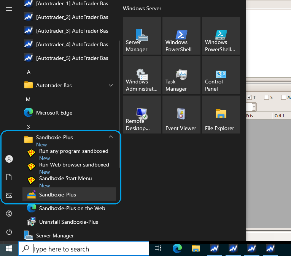This screenshot has height=256, width=291.
Task: Open the Sandboxie Start Menu shortcut
Action: (x=65, y=179)
